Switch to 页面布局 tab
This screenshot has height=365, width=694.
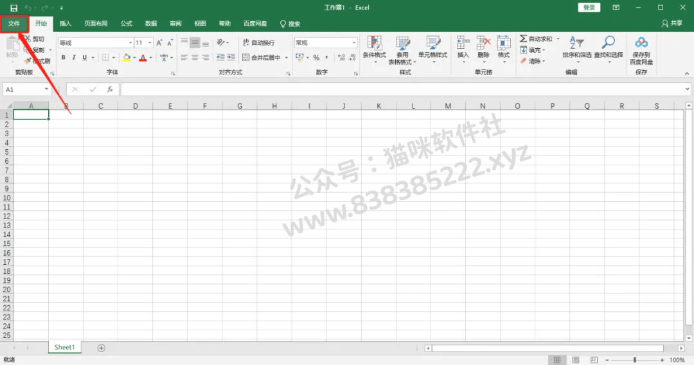(x=96, y=24)
